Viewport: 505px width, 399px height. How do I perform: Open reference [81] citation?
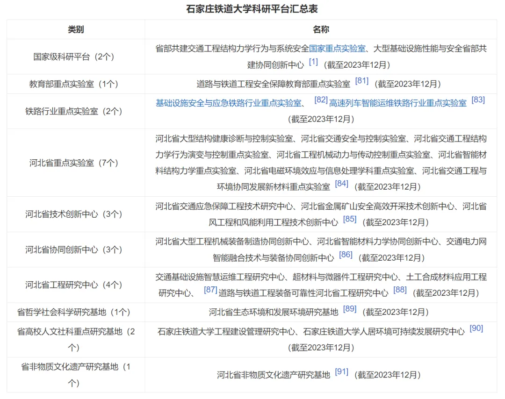pos(361,81)
